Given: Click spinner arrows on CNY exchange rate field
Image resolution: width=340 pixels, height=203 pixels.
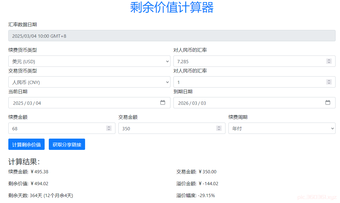Looking at the screenshot, I should coord(329,82).
